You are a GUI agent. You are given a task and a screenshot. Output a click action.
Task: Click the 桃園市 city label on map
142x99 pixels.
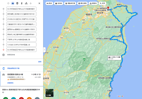coord(89,15)
